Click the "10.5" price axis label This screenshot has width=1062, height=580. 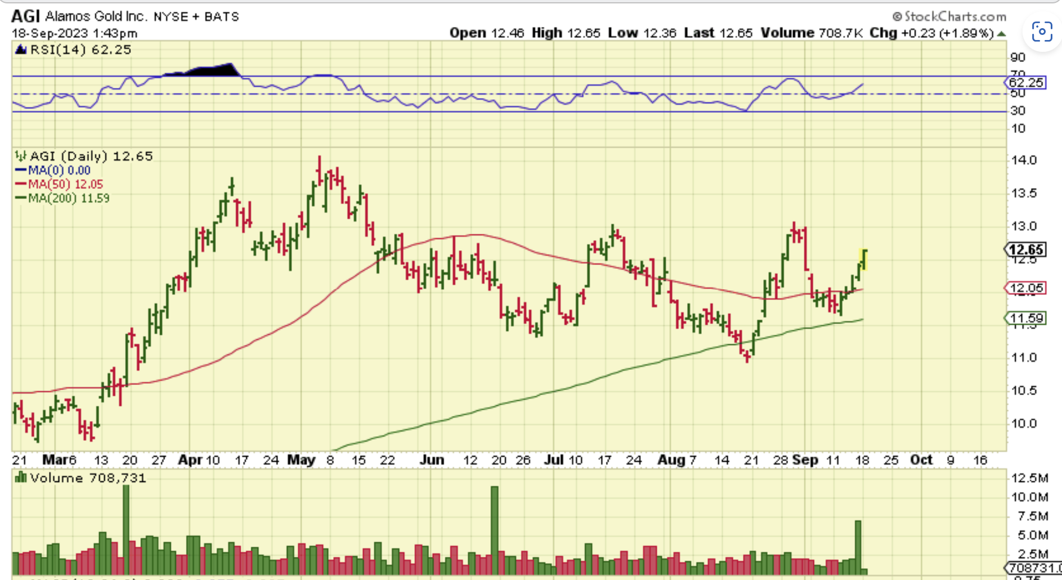[1024, 391]
